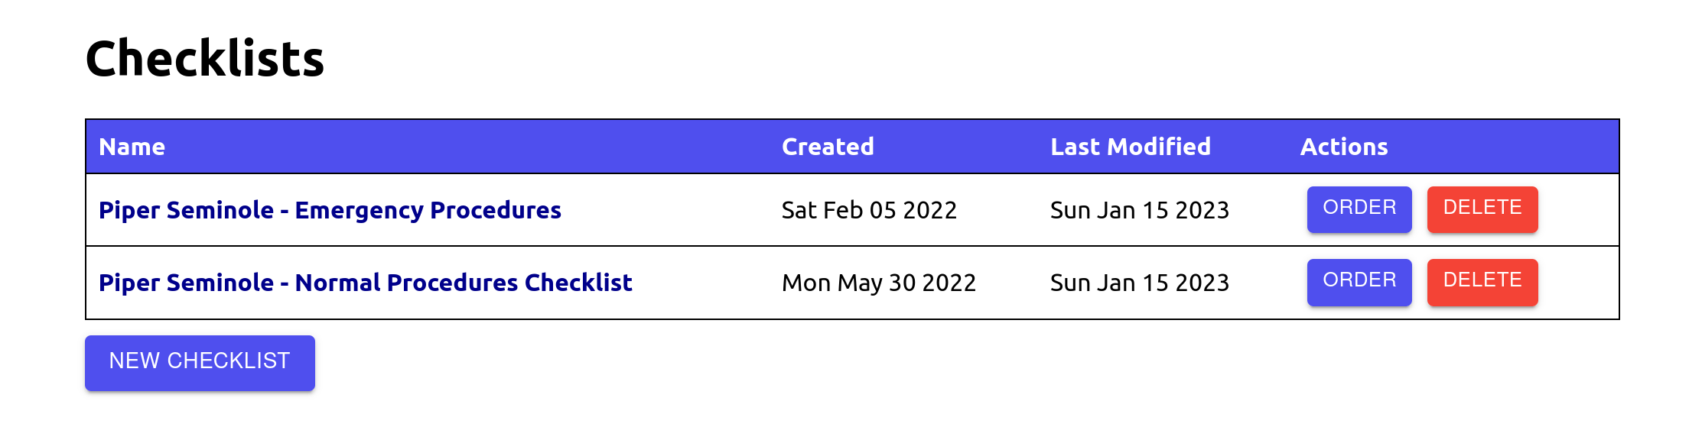Click the Created column header
The image size is (1702, 427).
coord(827,147)
